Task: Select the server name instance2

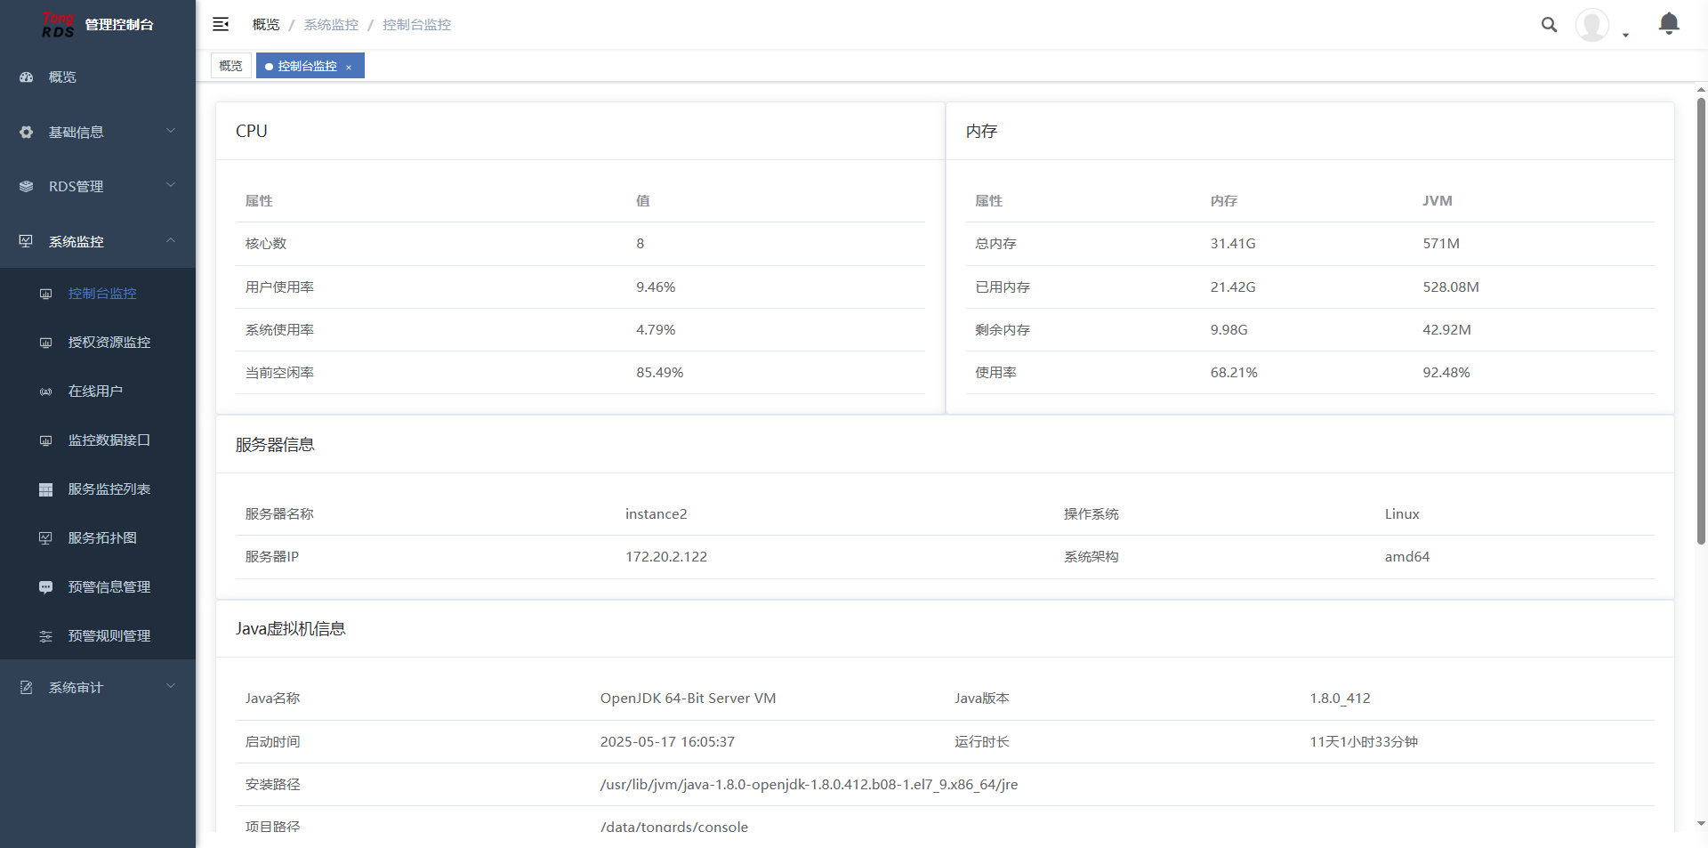Action: [x=657, y=514]
